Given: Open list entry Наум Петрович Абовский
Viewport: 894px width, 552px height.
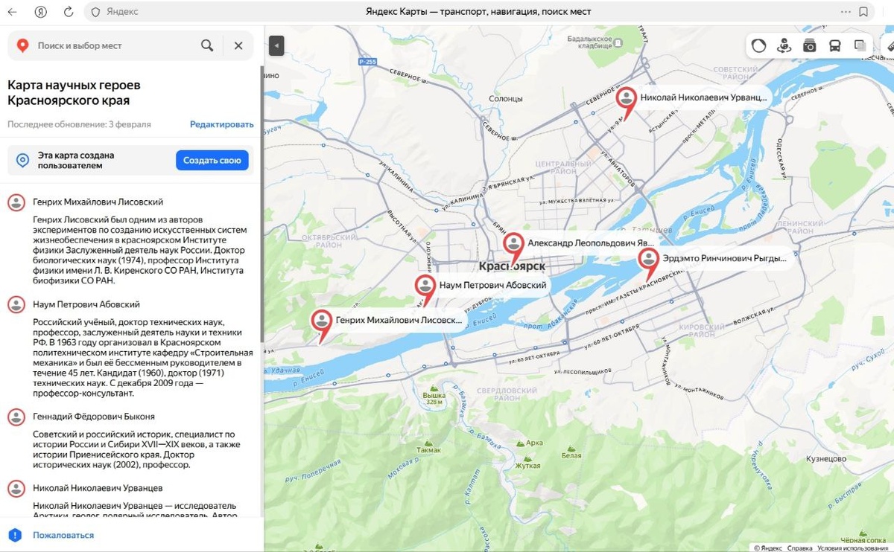Looking at the screenshot, I should (86, 304).
